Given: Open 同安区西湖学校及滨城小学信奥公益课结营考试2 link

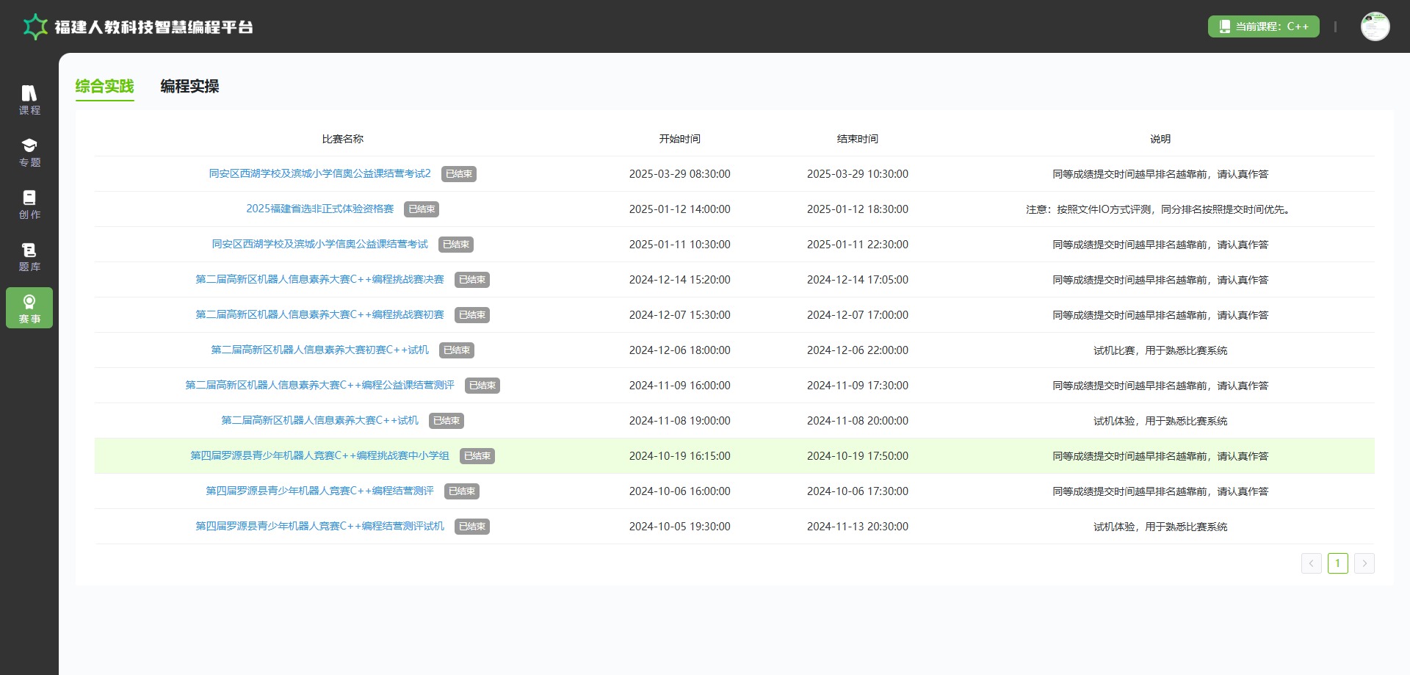Looking at the screenshot, I should (x=319, y=174).
